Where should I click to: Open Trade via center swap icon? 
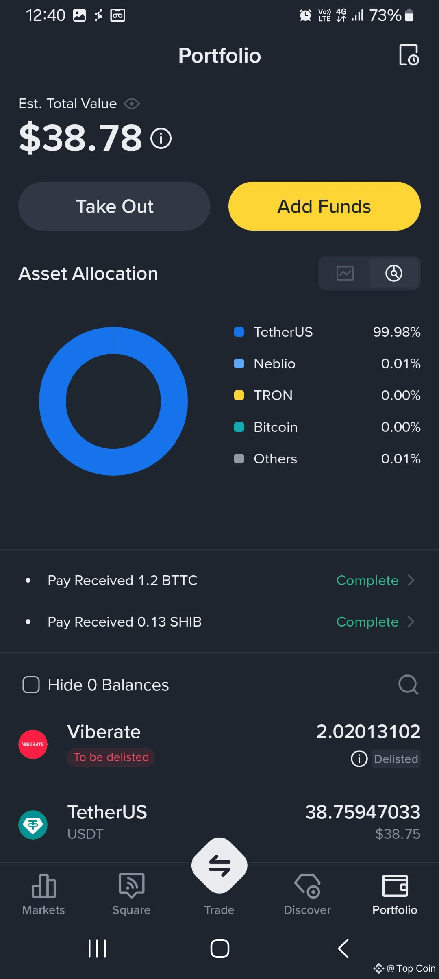tap(219, 865)
